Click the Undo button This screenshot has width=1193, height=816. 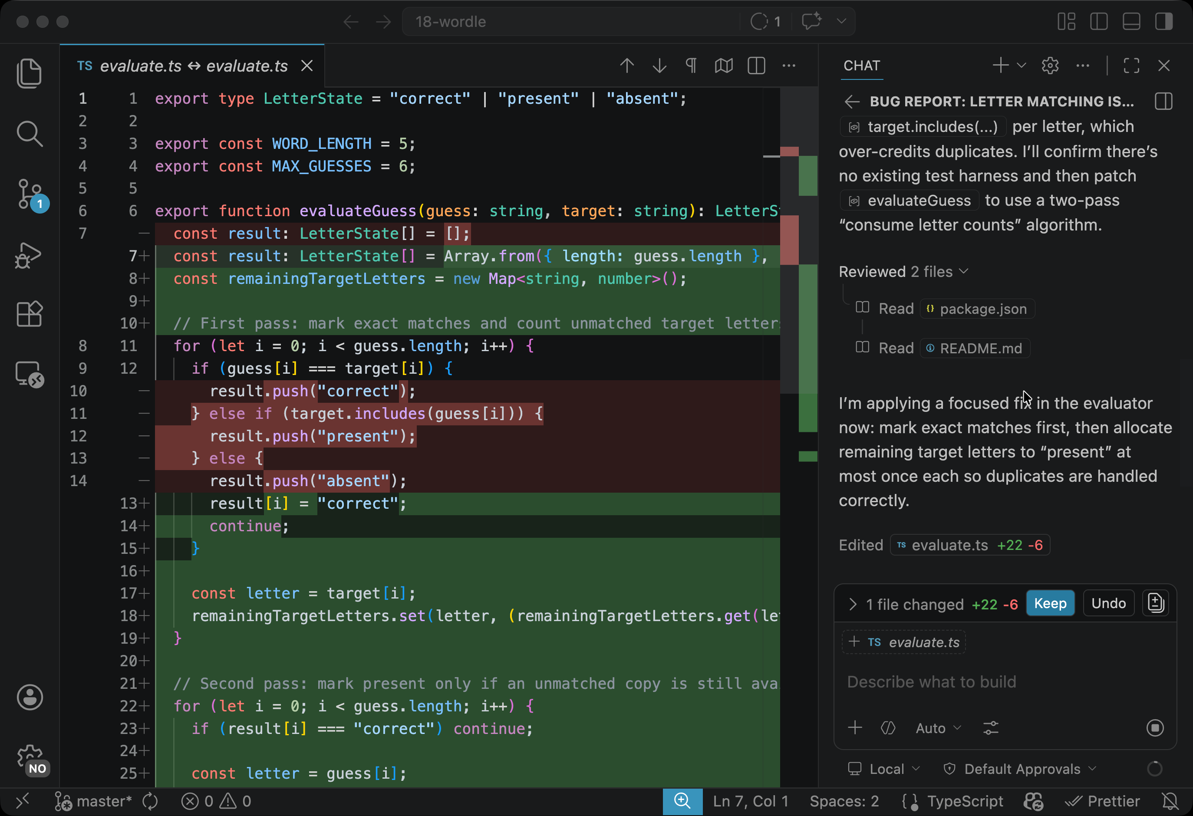1108,603
